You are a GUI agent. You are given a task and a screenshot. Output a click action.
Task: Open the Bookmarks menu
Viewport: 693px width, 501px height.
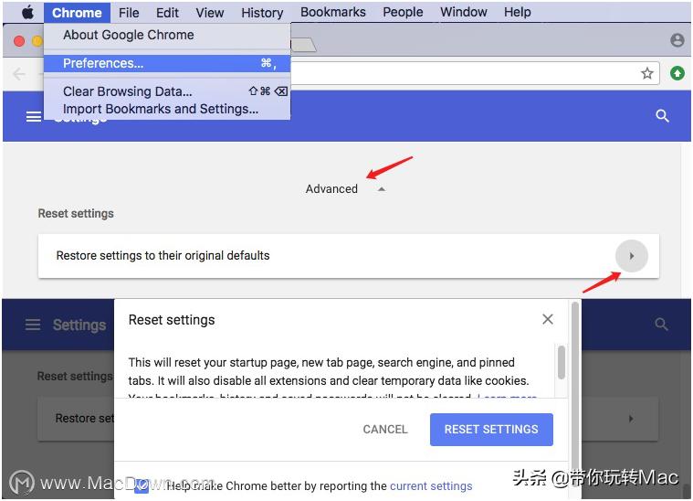pyautogui.click(x=333, y=12)
